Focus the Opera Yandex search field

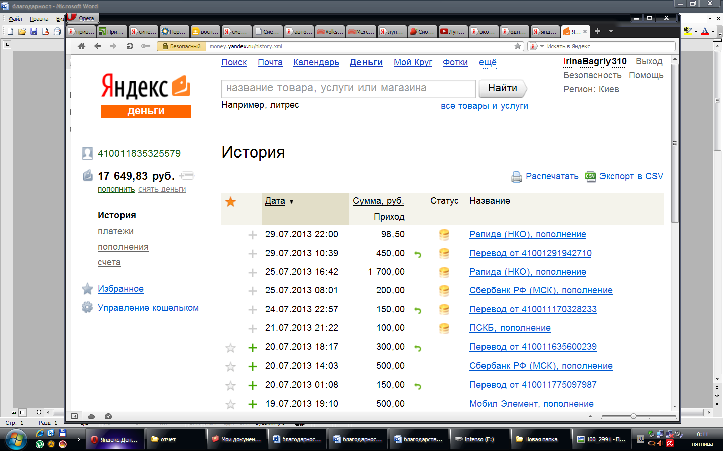coord(610,46)
